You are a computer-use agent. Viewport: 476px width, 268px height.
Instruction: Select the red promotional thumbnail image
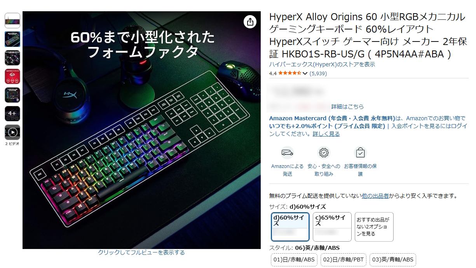coord(12,76)
